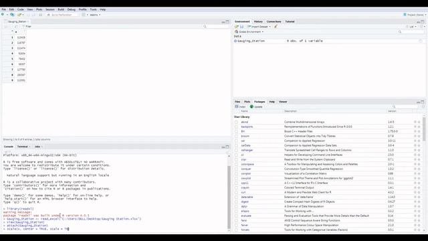Open the dropdown arrow next to New File
Screen dimensions: 428x241
pos(7,15)
